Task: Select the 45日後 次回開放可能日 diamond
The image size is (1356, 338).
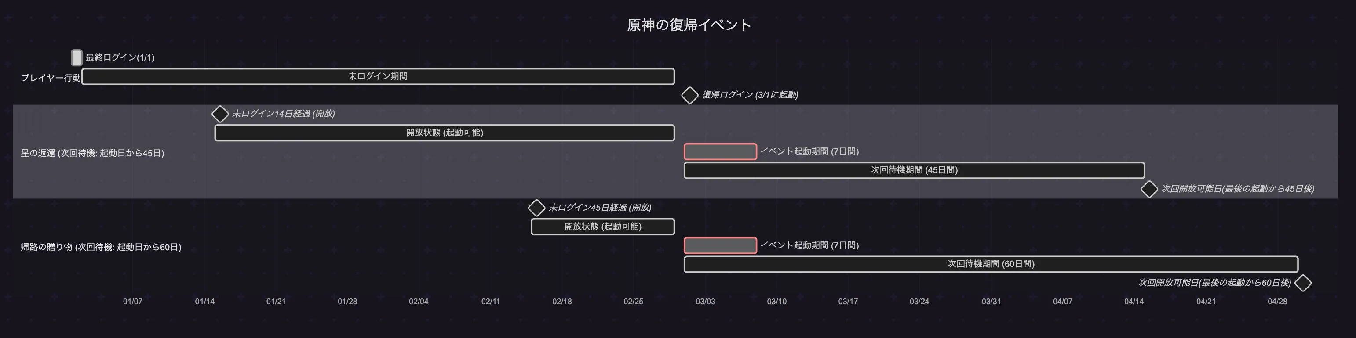Action: (x=1149, y=189)
